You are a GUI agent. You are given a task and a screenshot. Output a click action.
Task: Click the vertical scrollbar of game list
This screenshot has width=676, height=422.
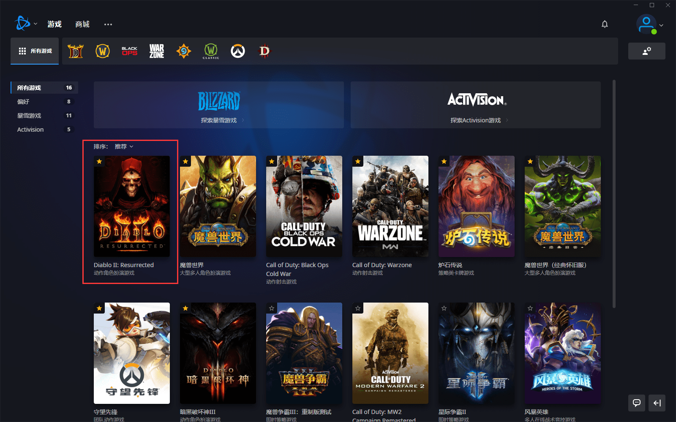[614, 193]
